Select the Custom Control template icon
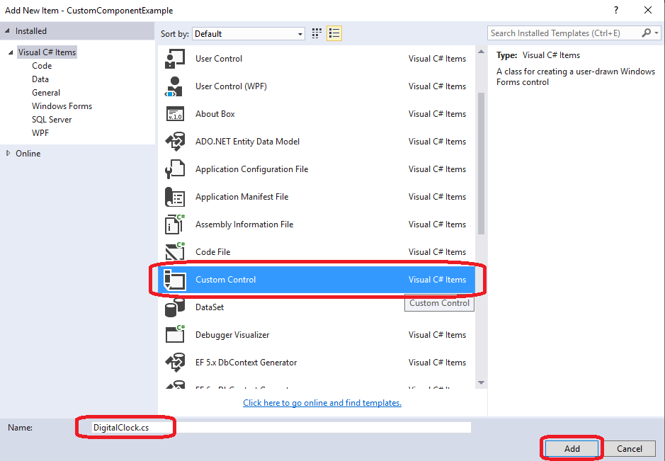Screen dimensions: 665x461 (175, 280)
